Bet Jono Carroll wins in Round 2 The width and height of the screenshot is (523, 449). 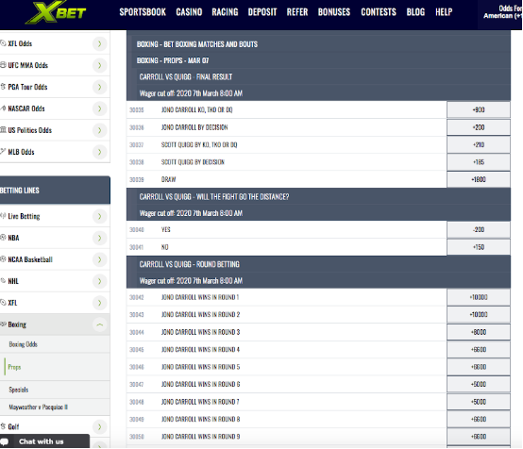point(479,314)
